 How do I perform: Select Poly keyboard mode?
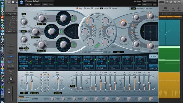[77, 8]
